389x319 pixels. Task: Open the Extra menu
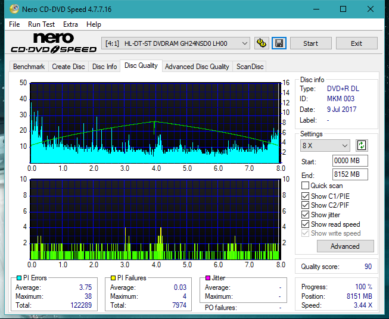point(70,24)
